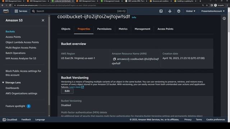Open the browser Incognito profile icon
This screenshot has height=129, width=230.
[x=219, y=5]
